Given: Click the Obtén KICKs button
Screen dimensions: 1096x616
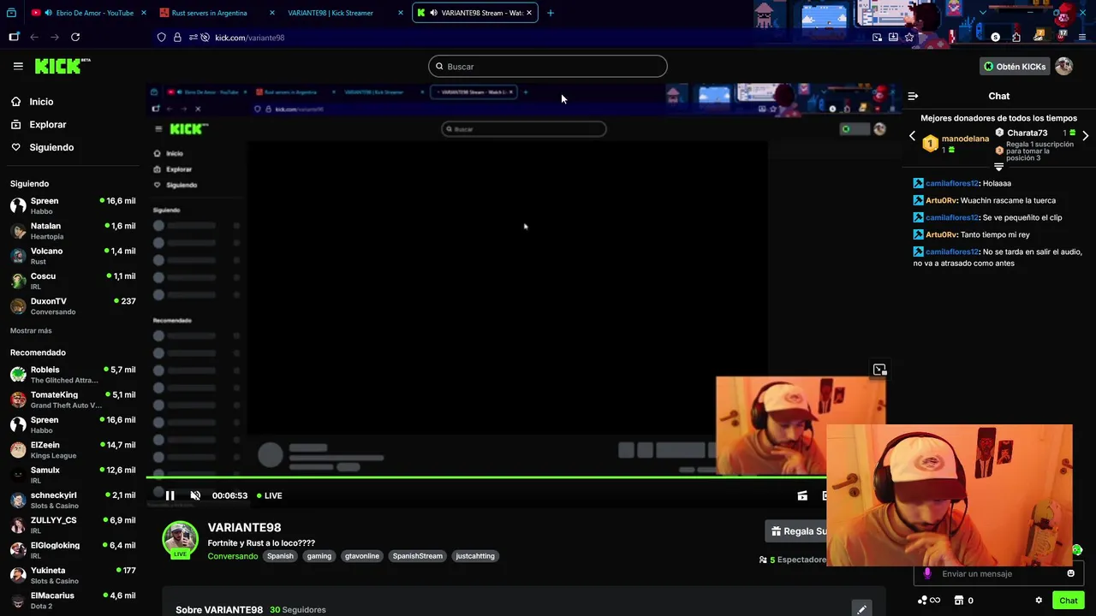Looking at the screenshot, I should [x=1015, y=67].
